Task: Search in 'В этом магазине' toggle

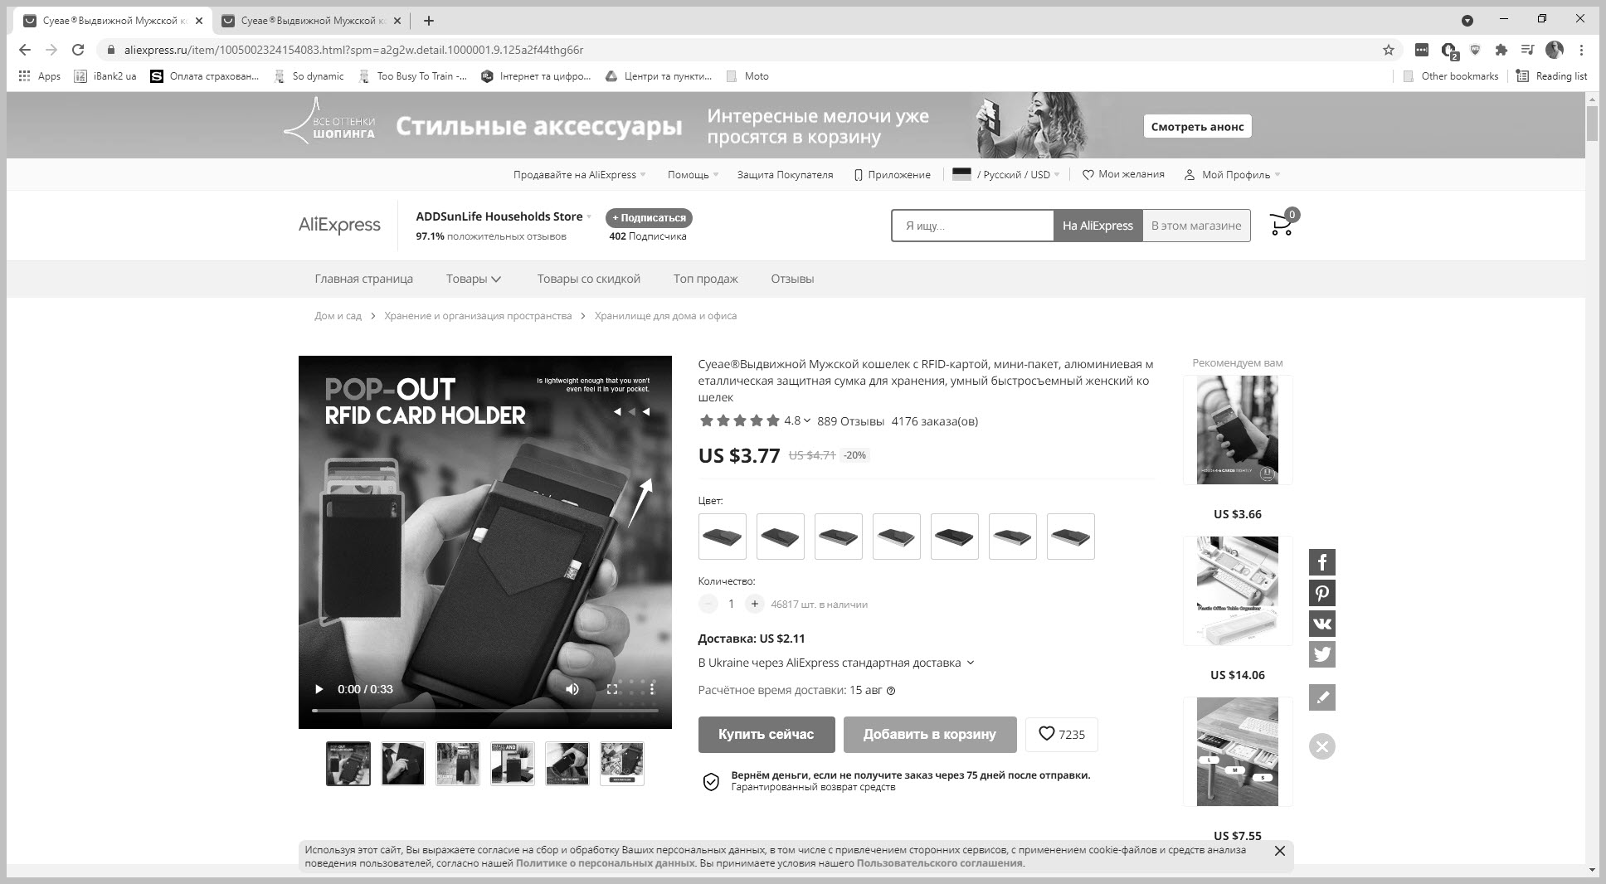Action: point(1195,226)
